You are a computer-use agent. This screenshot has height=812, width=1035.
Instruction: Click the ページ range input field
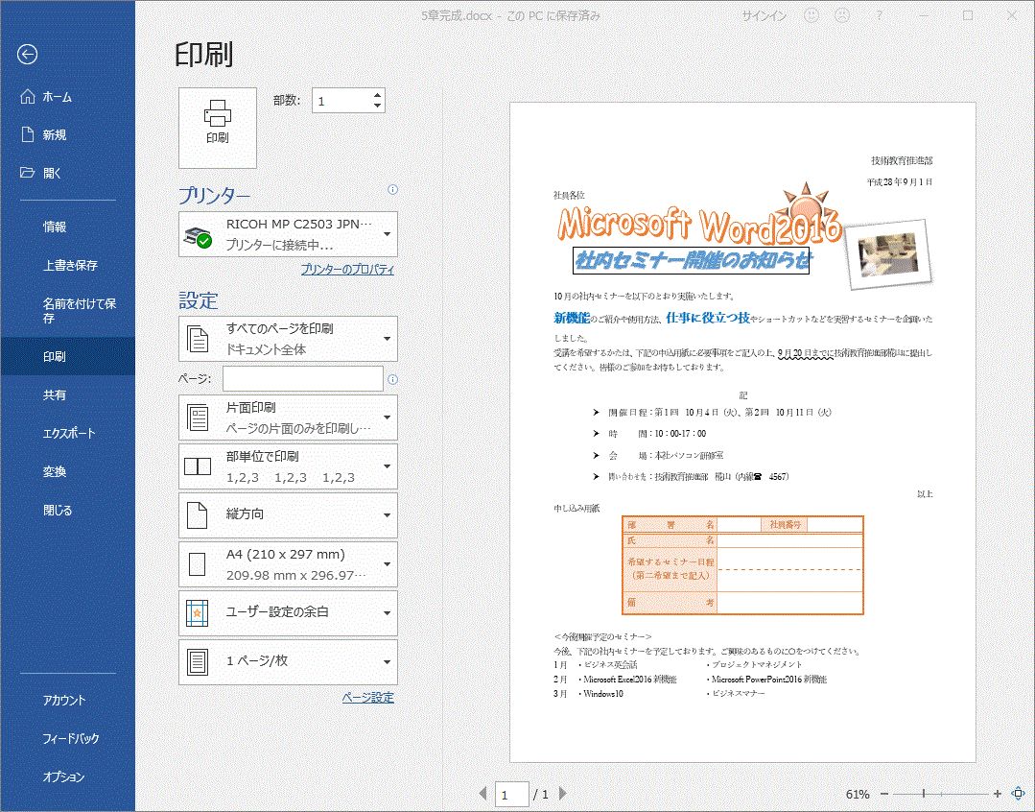pos(303,378)
